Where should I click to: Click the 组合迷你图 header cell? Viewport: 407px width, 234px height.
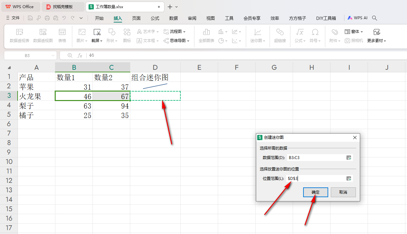point(155,77)
